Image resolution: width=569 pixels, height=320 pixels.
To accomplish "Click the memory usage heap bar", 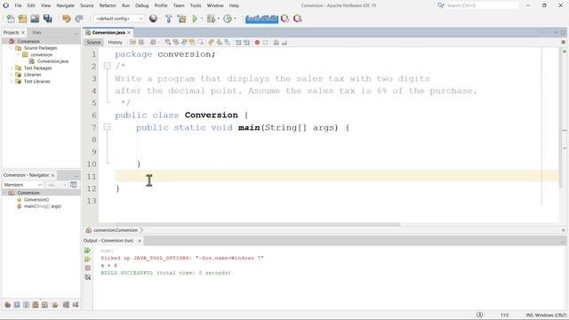I will coord(261,19).
